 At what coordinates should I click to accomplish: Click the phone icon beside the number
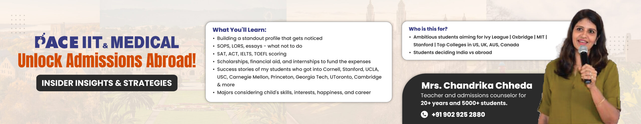pos(424,115)
